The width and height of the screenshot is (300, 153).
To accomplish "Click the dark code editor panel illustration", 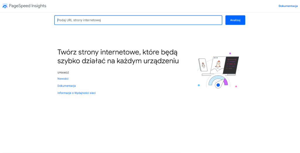I will tap(231, 65).
